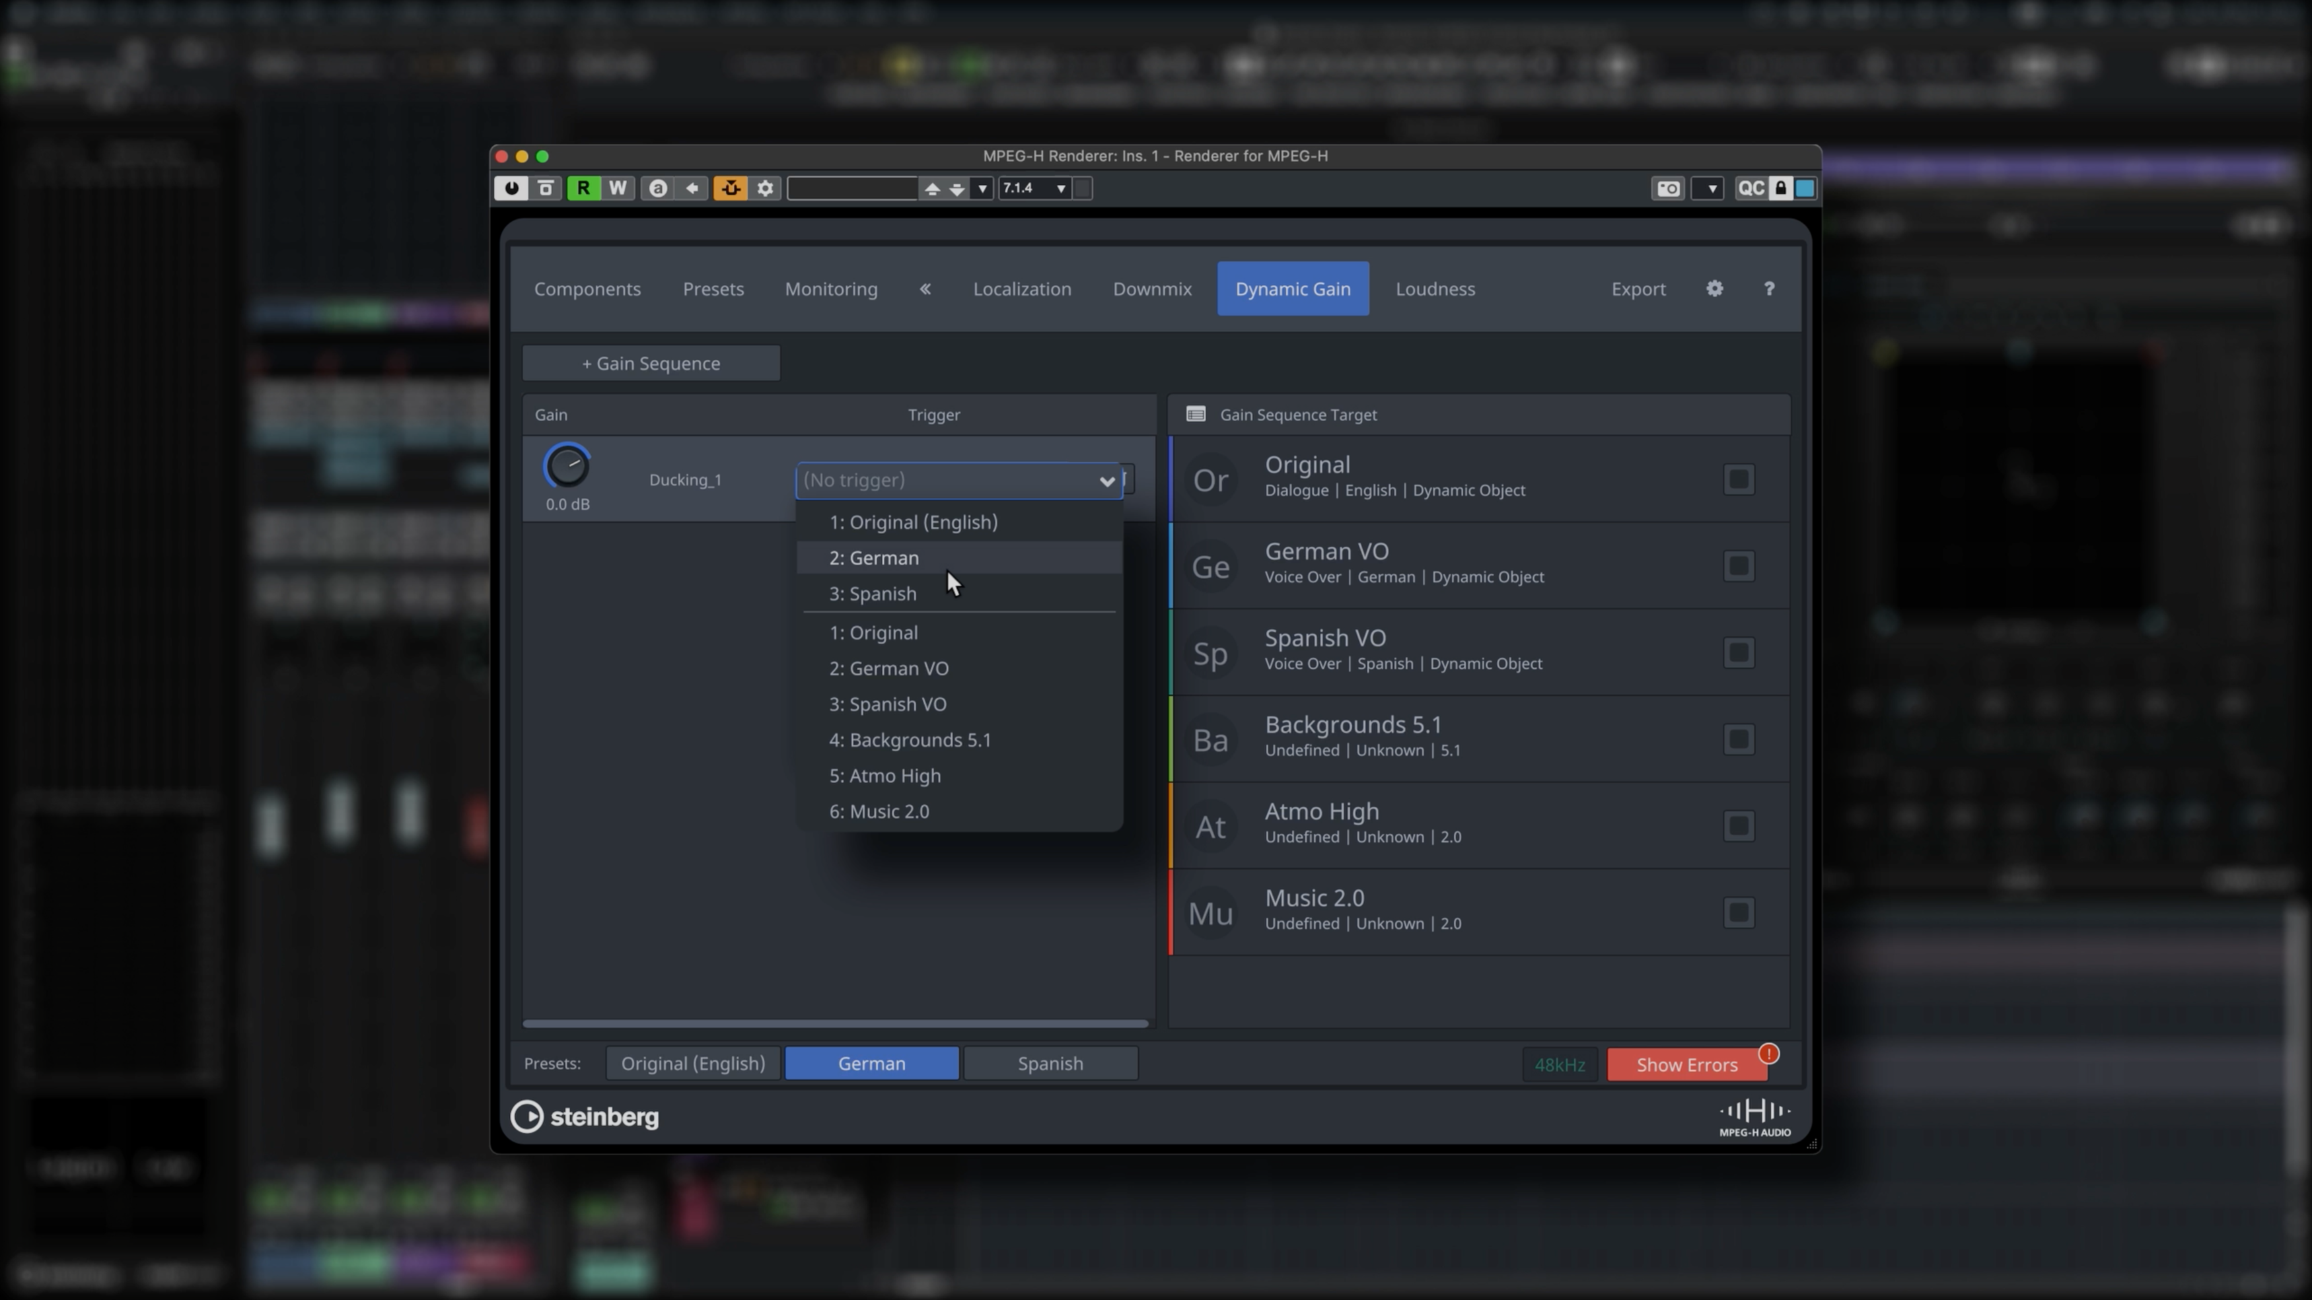Click the camera snapshot icon in toolbar
This screenshot has height=1300, width=2312.
point(1667,188)
